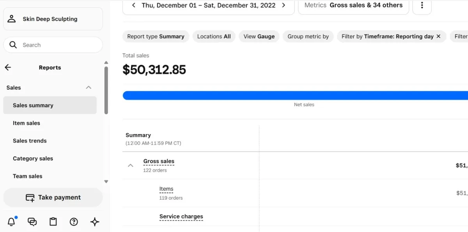Collapse the Gross sales row
The width and height of the screenshot is (468, 232).
pos(131,165)
